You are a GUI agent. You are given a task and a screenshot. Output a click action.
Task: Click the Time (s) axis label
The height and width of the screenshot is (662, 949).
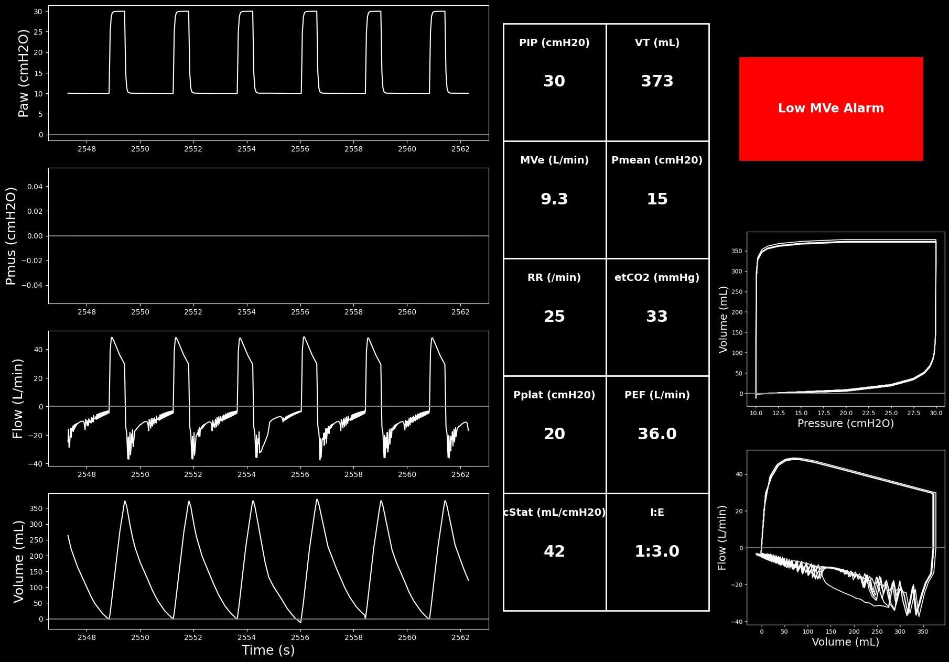click(x=268, y=650)
